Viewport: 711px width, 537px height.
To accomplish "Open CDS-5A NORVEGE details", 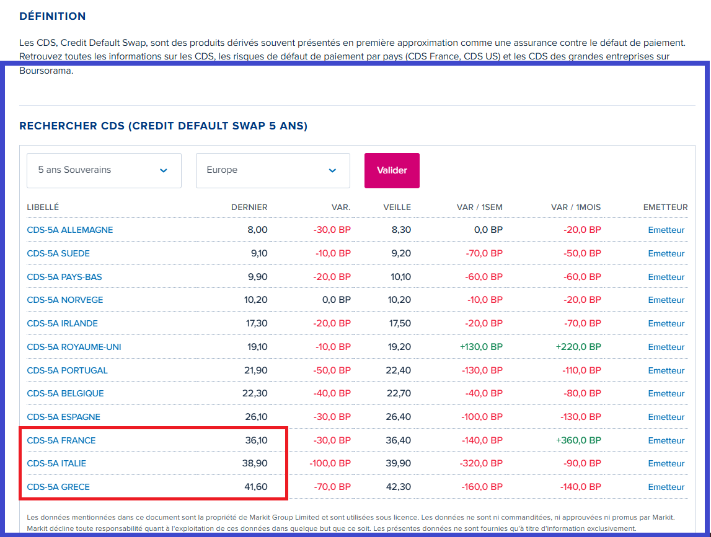I will 65,300.
